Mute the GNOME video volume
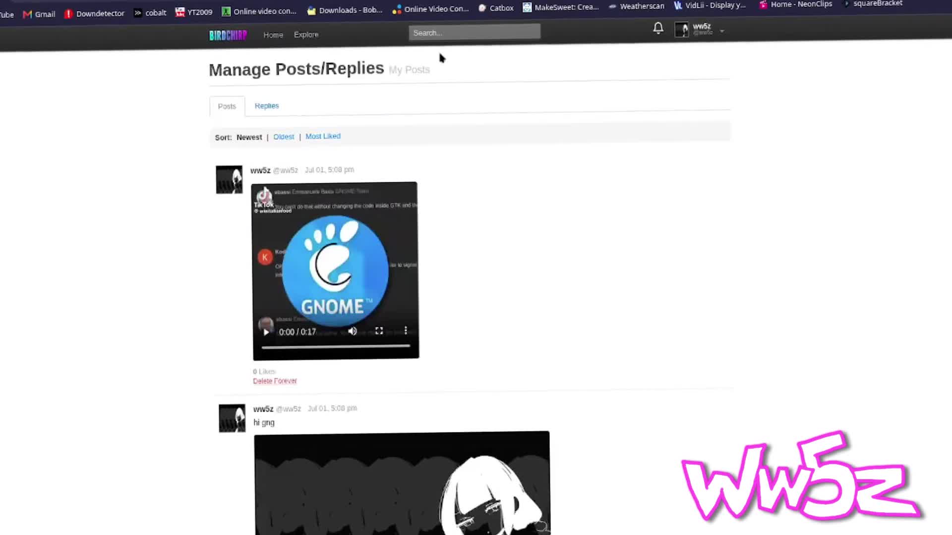 point(353,331)
